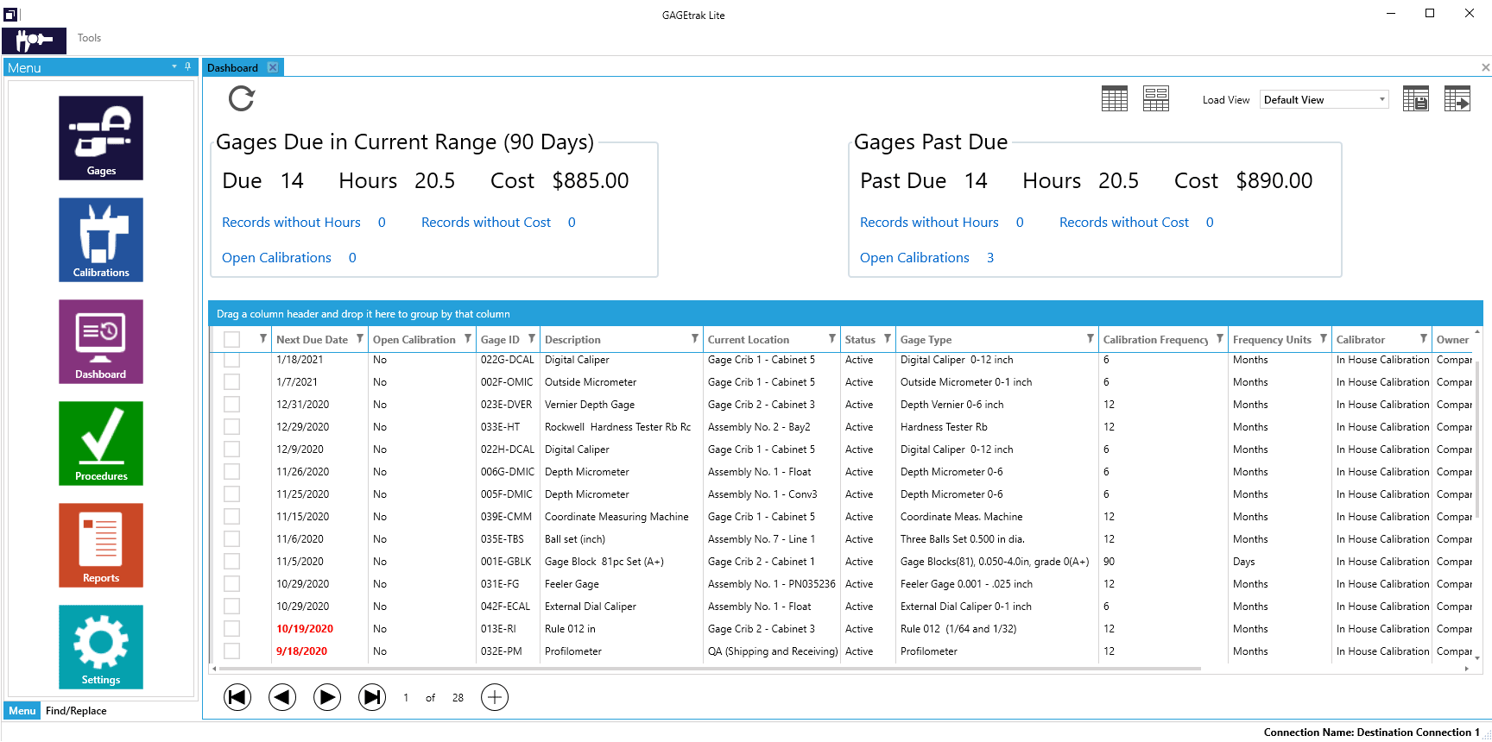This screenshot has width=1492, height=742.
Task: Export the grid view
Action: coord(1457,99)
